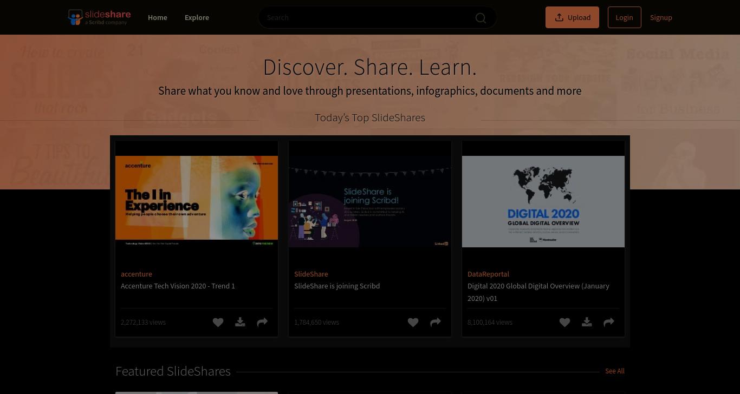
Task: Open The I in Experience thumbnail
Action: [x=197, y=201]
